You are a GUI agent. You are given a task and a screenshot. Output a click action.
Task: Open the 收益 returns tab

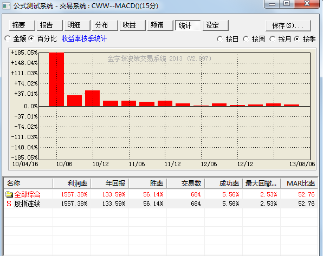point(132,25)
